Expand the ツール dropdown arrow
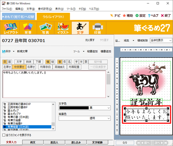The image size is (173, 146). click(84, 51)
